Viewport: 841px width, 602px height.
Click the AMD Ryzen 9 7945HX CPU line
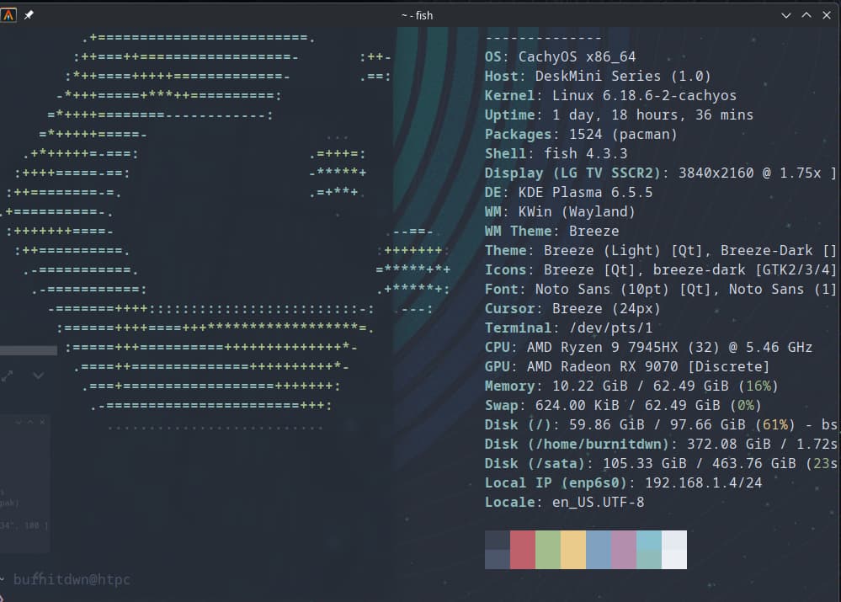(x=648, y=347)
